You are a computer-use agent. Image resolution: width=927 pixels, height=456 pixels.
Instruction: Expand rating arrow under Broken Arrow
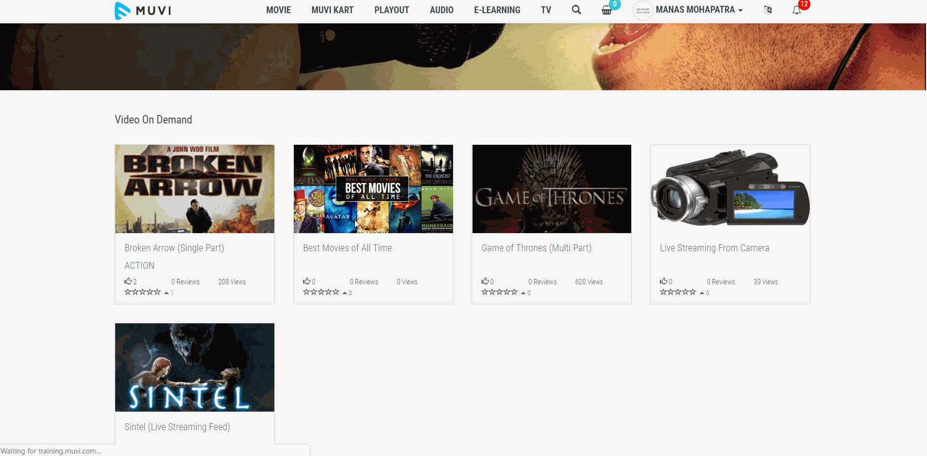166,293
